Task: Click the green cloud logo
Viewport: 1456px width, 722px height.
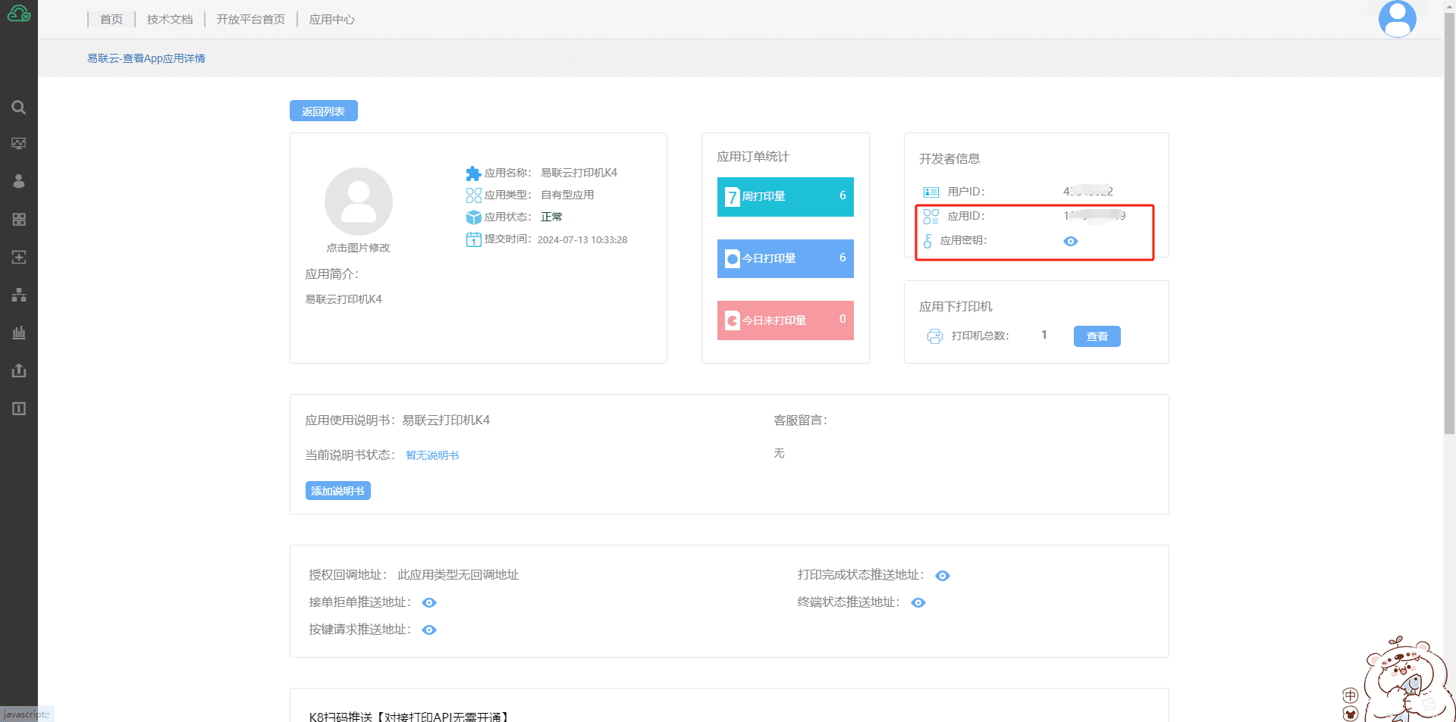Action: [x=19, y=14]
